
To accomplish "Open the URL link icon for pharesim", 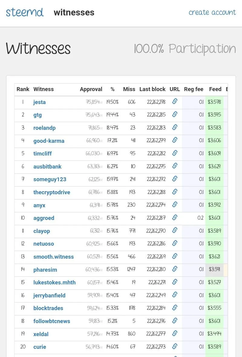I will pyautogui.click(x=175, y=269).
